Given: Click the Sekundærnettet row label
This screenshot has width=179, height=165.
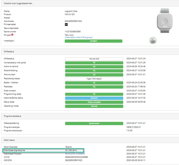Looking at the screenshot, I should point(11,28).
